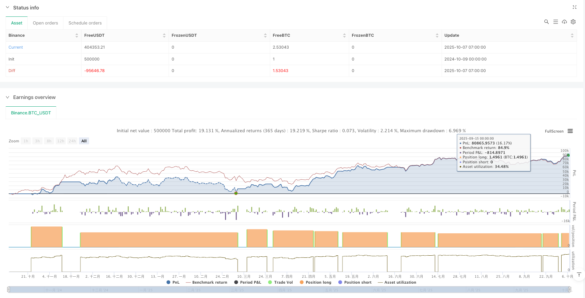Viewport: 585px width, 298px height.
Task: Collapse the Status info section
Action: [7, 7]
